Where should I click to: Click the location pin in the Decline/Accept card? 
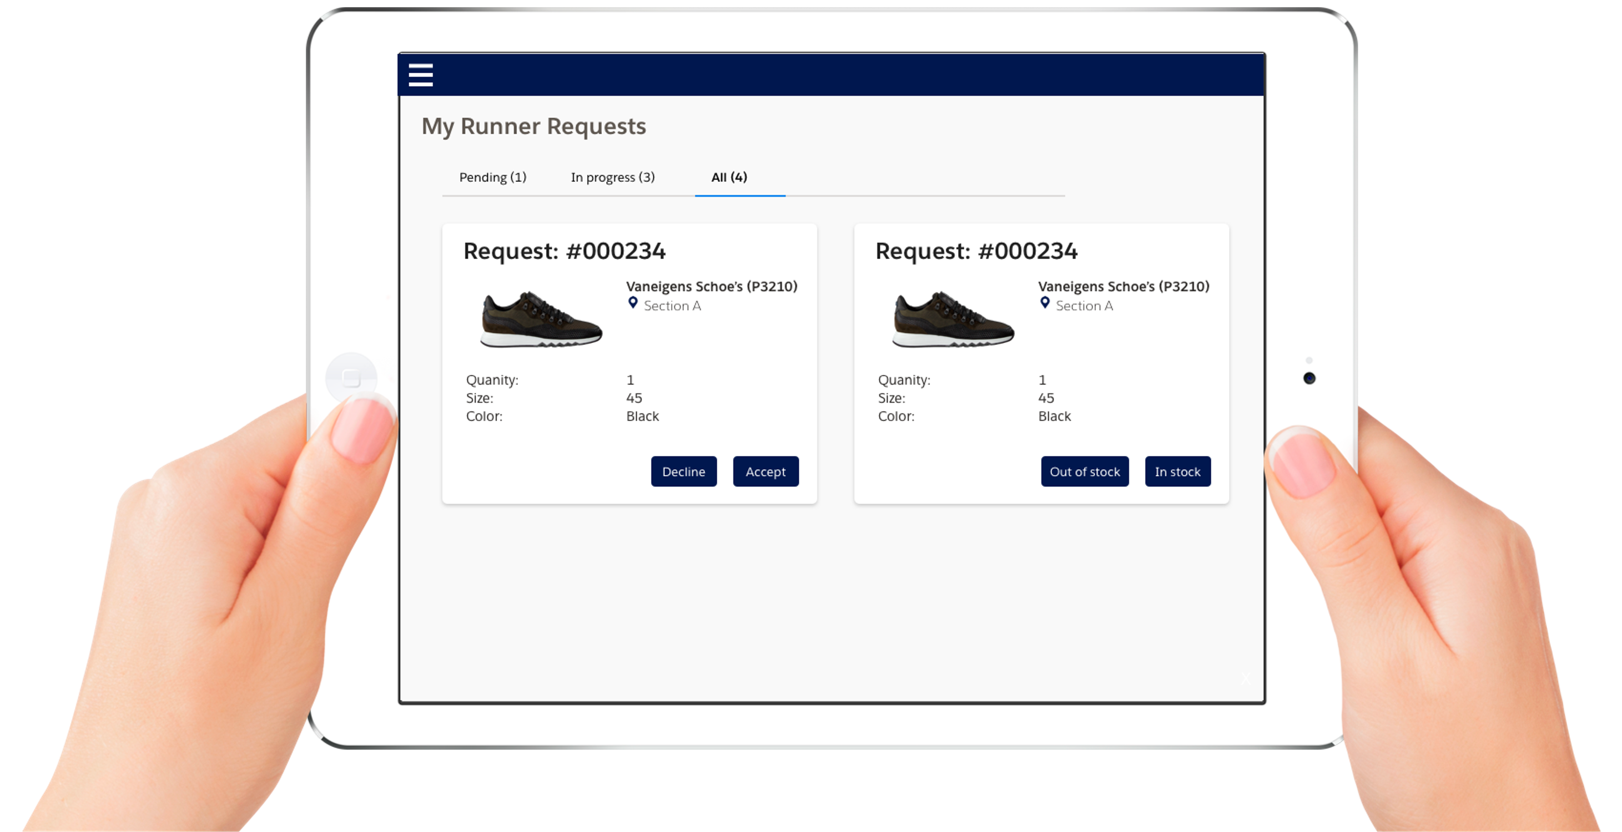click(633, 303)
